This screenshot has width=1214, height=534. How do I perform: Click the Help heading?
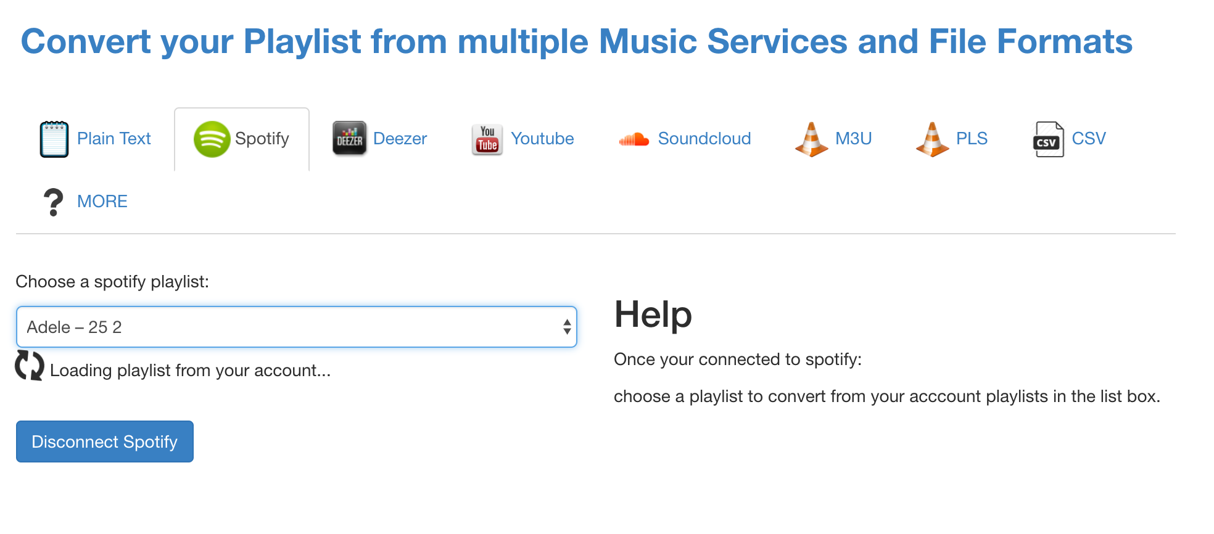click(652, 315)
